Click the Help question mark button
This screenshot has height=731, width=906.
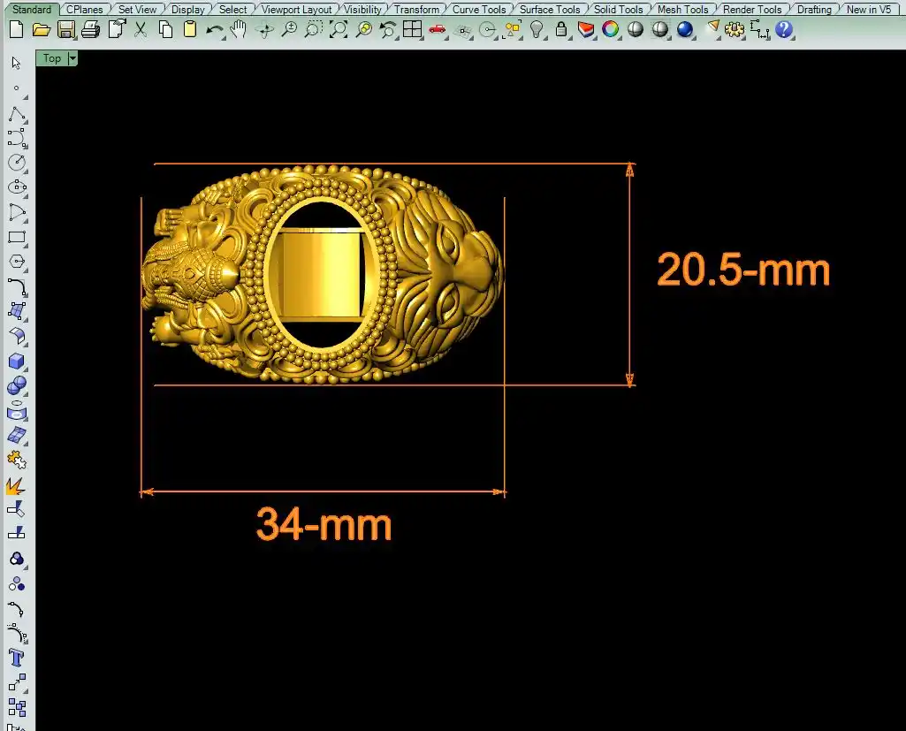tap(784, 29)
